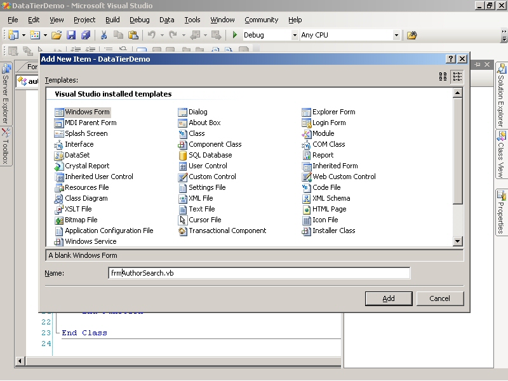Choose the Installer Class template
Viewport: 508px width, 381px height.
328,231
